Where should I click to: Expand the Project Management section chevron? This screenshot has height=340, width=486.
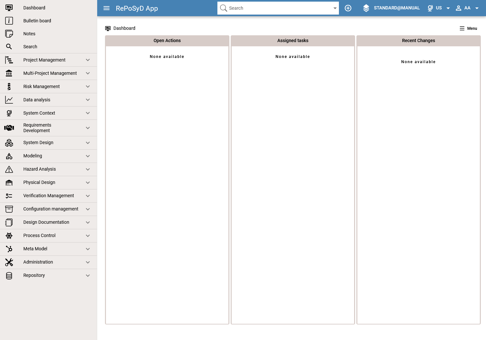[x=88, y=60]
